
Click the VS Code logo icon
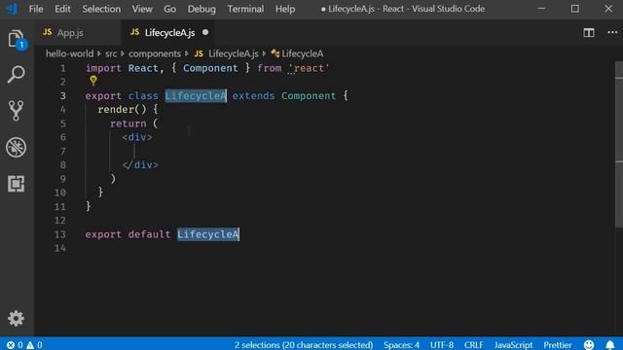click(x=12, y=9)
